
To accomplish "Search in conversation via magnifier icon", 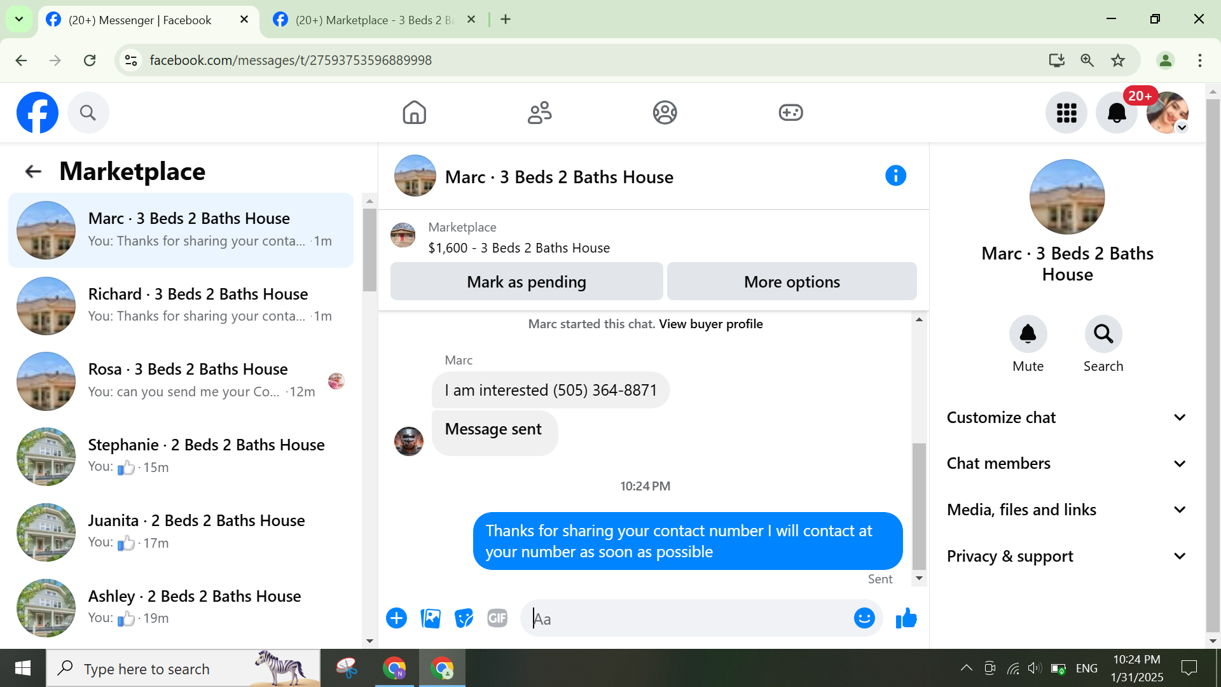I will (x=1103, y=334).
